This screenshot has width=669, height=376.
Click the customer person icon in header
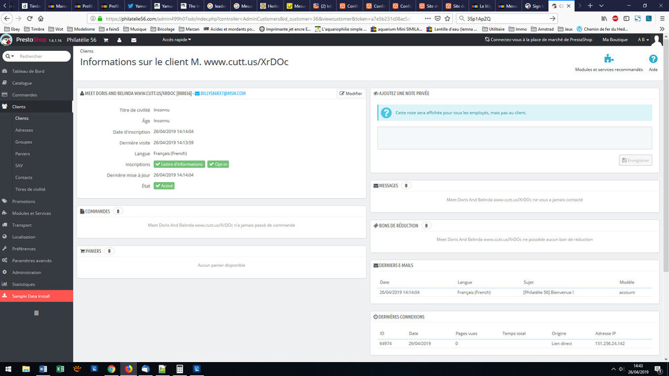[120, 40]
